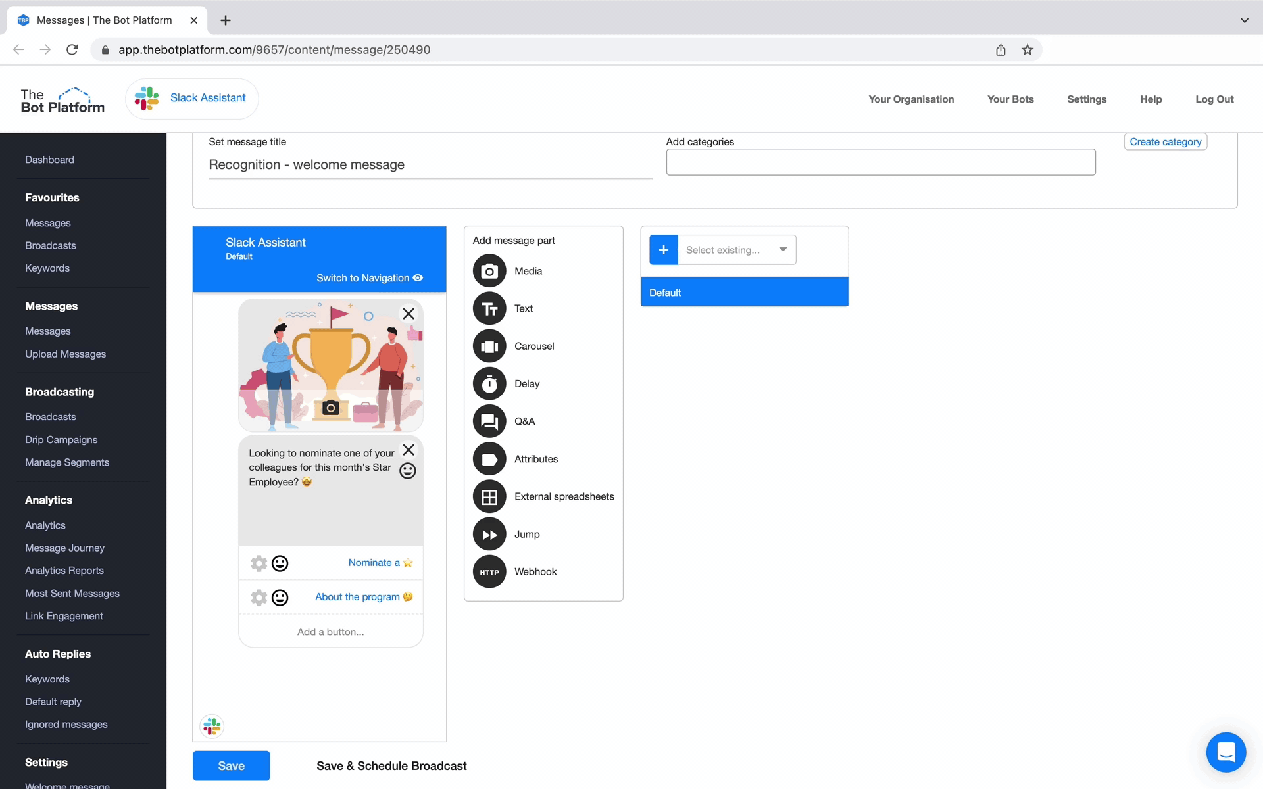The width and height of the screenshot is (1263, 789).
Task: Open the Add categories dropdown field
Action: click(x=880, y=162)
